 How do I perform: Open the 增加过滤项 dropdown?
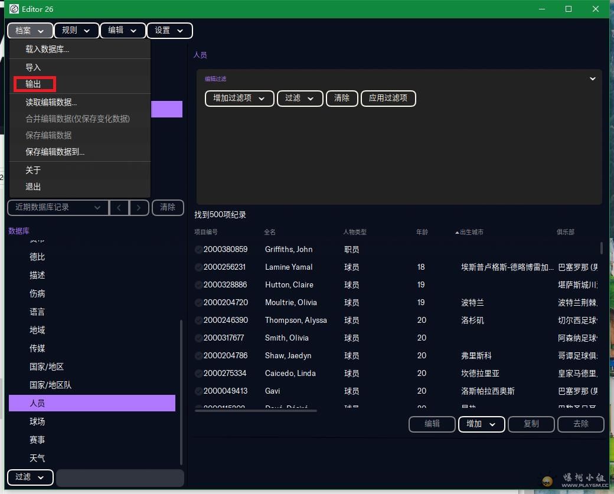240,98
